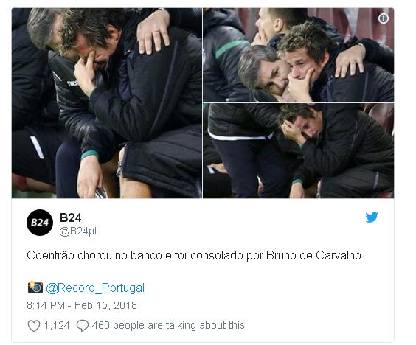View the large left crying photo
Image resolution: width=416 pixels, height=345 pixels.
pos(107,103)
